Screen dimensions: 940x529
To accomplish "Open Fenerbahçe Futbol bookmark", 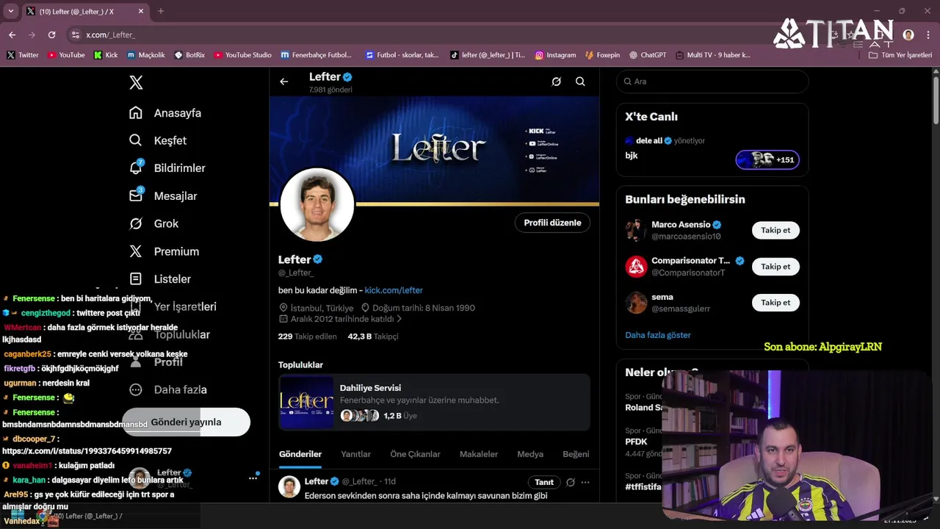I will (316, 55).
